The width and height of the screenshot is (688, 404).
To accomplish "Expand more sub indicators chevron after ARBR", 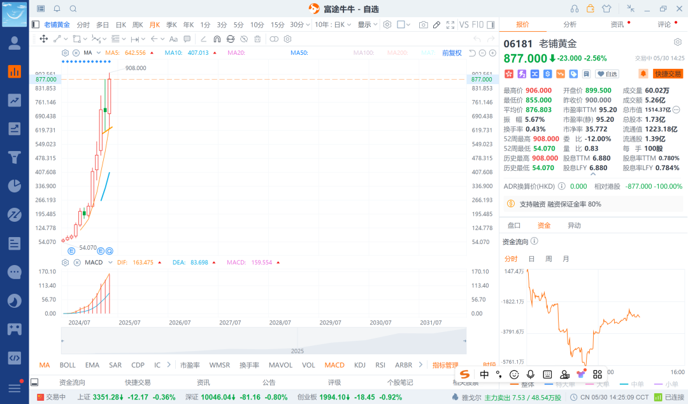I will click(x=420, y=364).
